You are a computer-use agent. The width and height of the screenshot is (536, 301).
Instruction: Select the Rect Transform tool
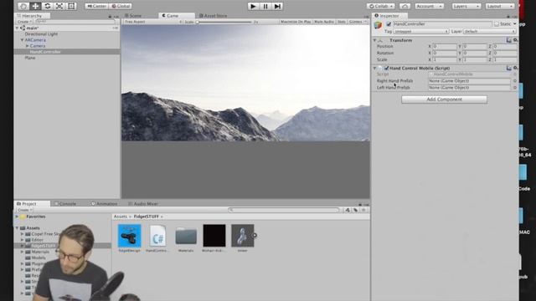(71, 6)
